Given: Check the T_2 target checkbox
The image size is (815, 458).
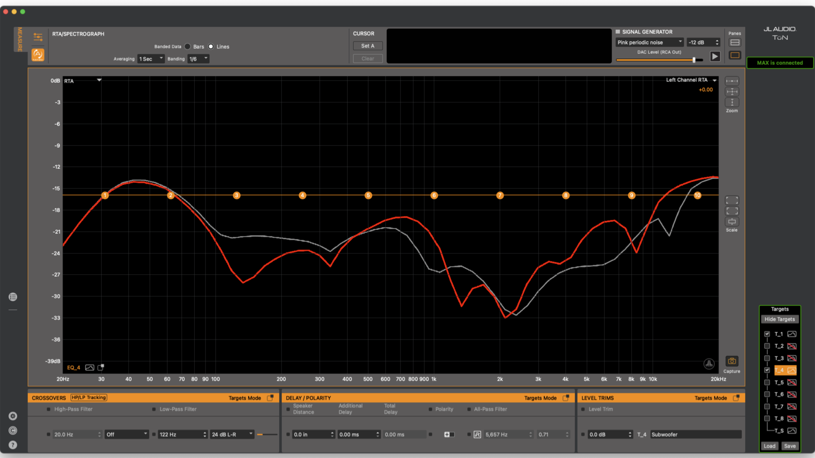Looking at the screenshot, I should [x=767, y=346].
